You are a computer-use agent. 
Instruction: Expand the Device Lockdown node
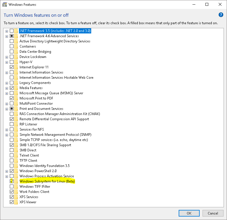tap(7, 57)
